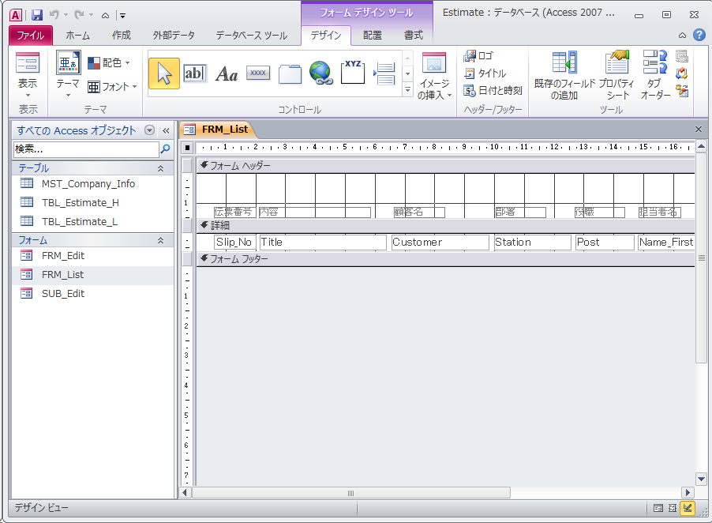The width and height of the screenshot is (712, 523).
Task: Click the フォーム フッター section bar
Action: coord(445,259)
